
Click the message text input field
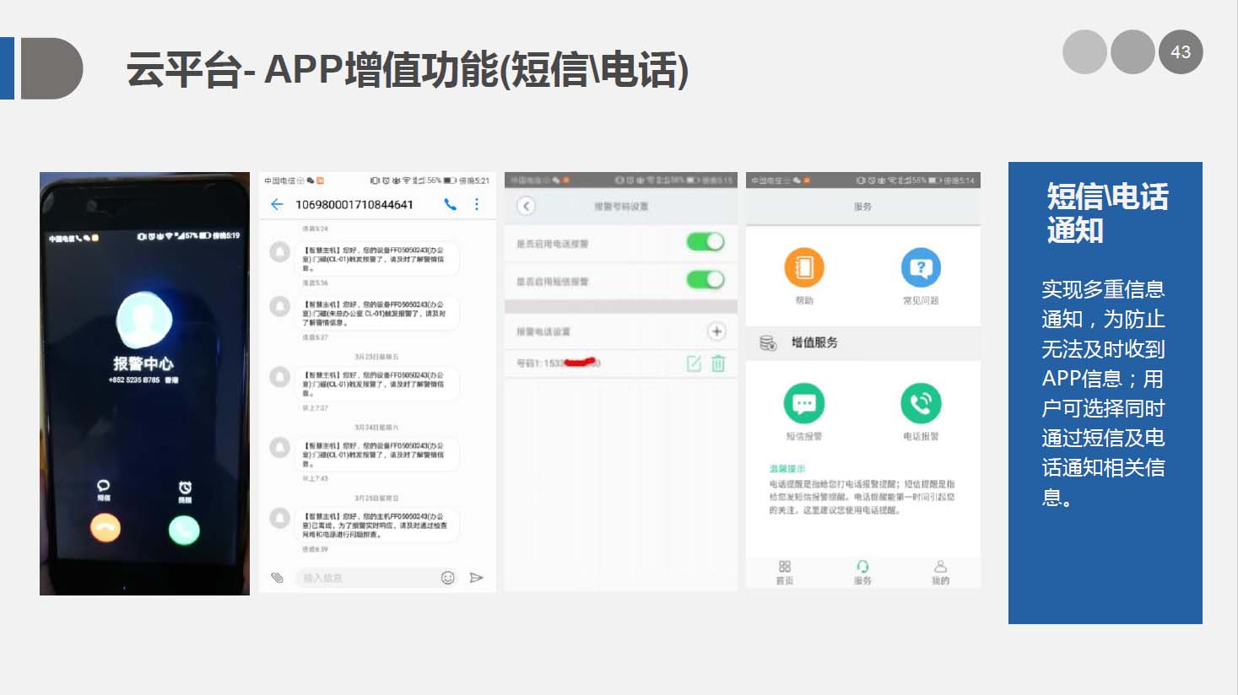pos(367,578)
